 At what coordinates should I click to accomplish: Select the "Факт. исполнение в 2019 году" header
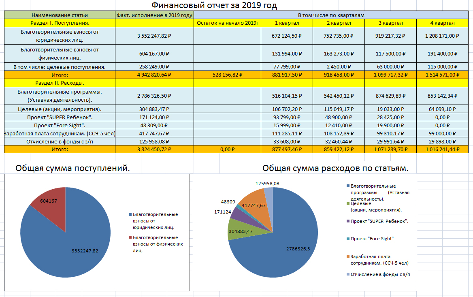pos(154,15)
